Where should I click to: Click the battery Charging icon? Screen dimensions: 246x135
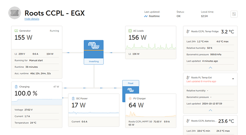pos(16,87)
